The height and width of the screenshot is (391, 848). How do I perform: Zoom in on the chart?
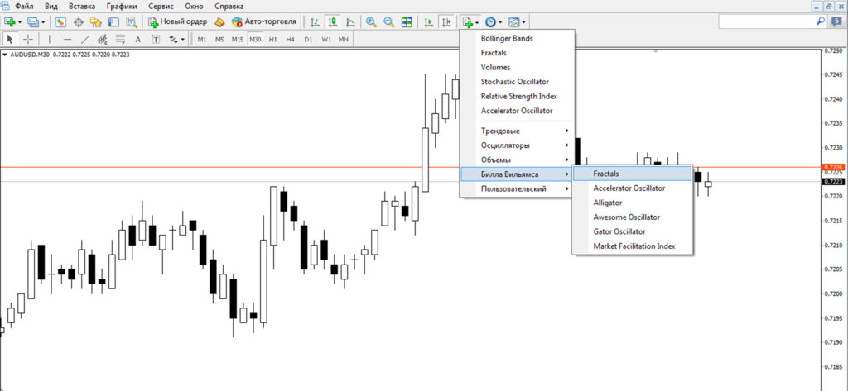click(370, 21)
